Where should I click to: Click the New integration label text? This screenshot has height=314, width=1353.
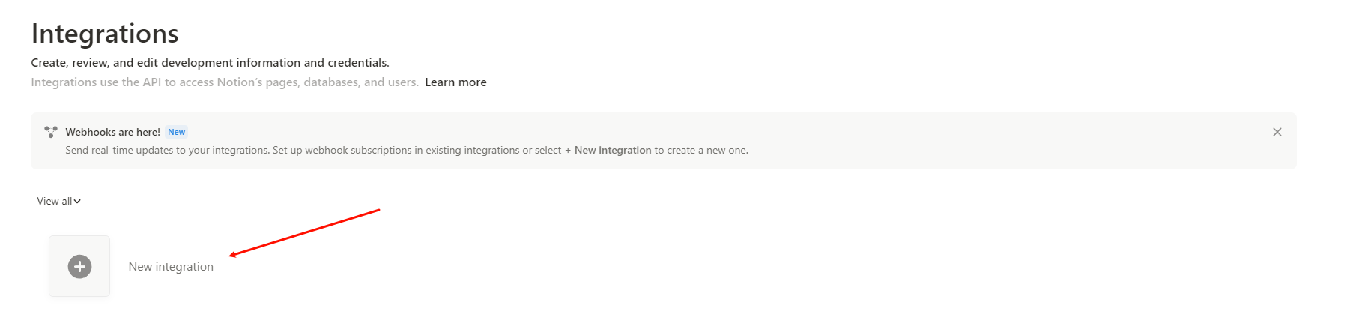[171, 267]
